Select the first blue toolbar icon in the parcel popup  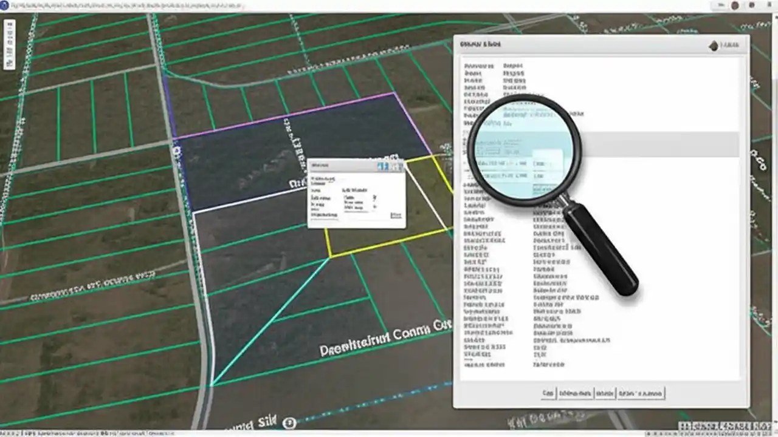pos(380,166)
